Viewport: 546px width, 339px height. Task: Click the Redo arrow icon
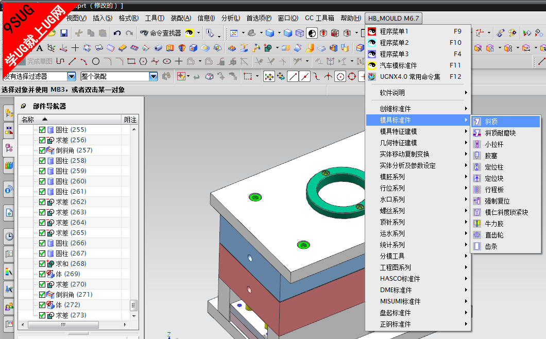pos(129,33)
